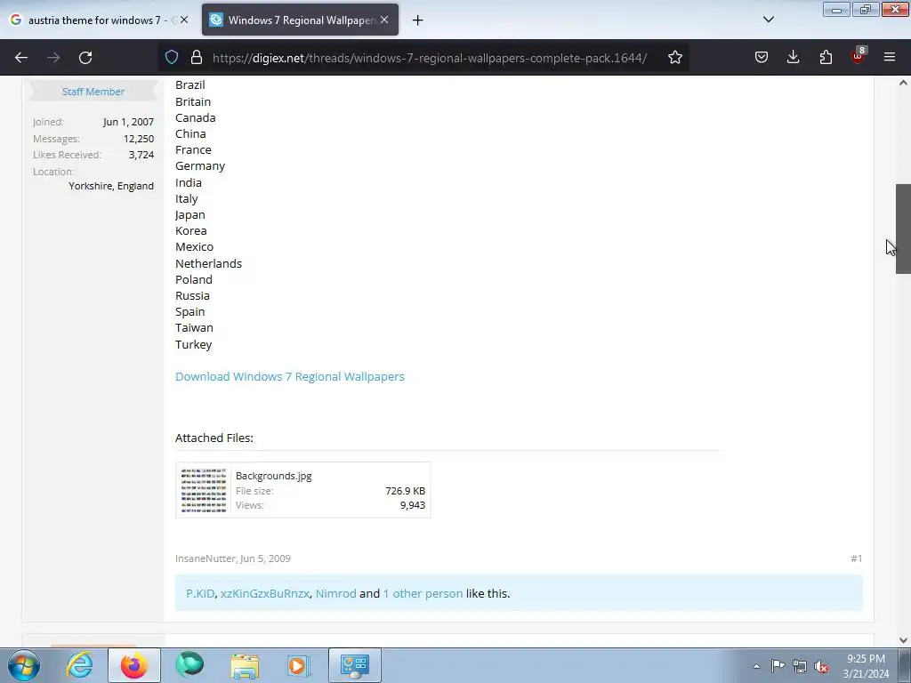
Task: Open the tracking protection shield icon
Action: tap(172, 58)
